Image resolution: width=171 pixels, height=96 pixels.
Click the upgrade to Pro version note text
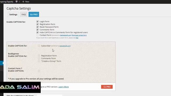coord(36,79)
